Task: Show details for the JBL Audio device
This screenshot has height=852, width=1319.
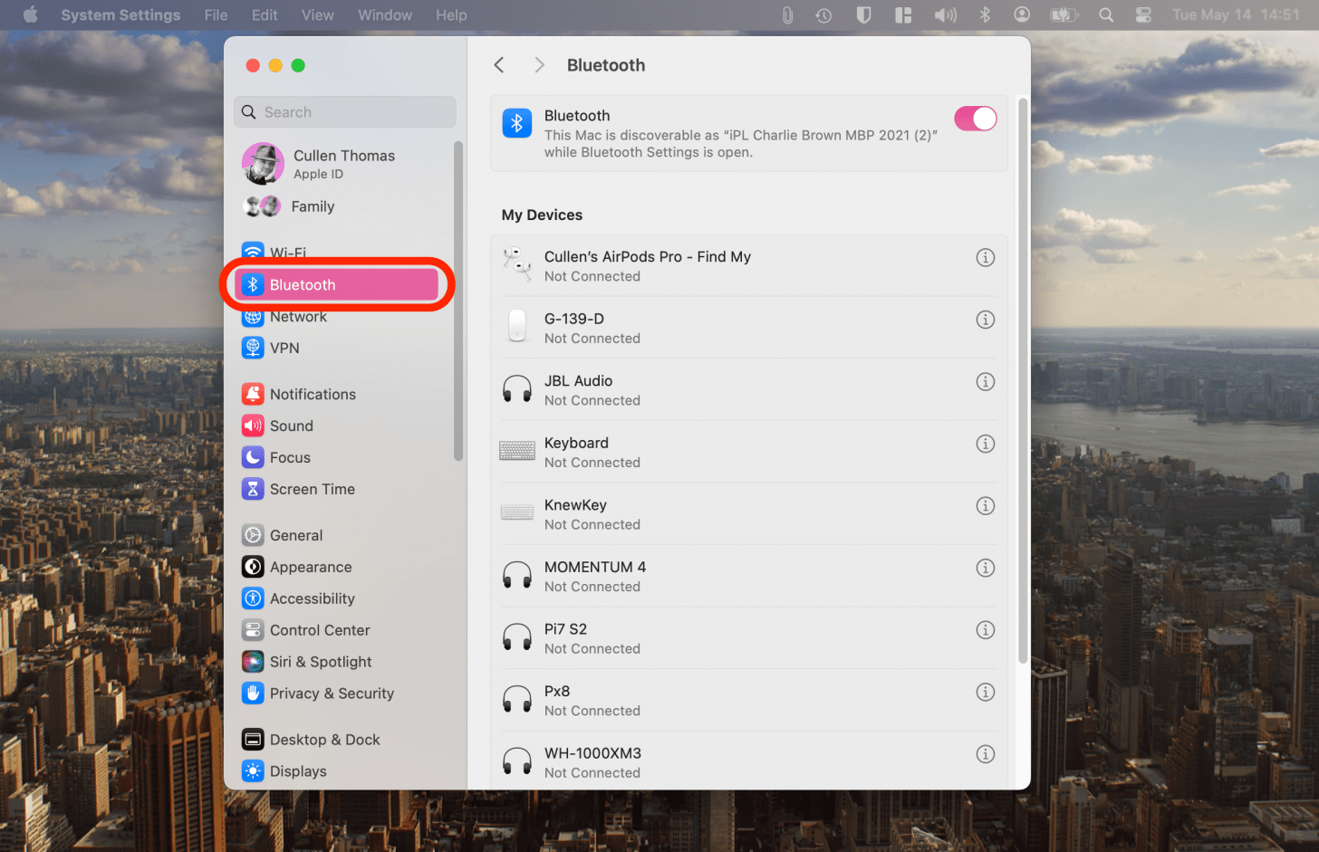Action: [986, 381]
